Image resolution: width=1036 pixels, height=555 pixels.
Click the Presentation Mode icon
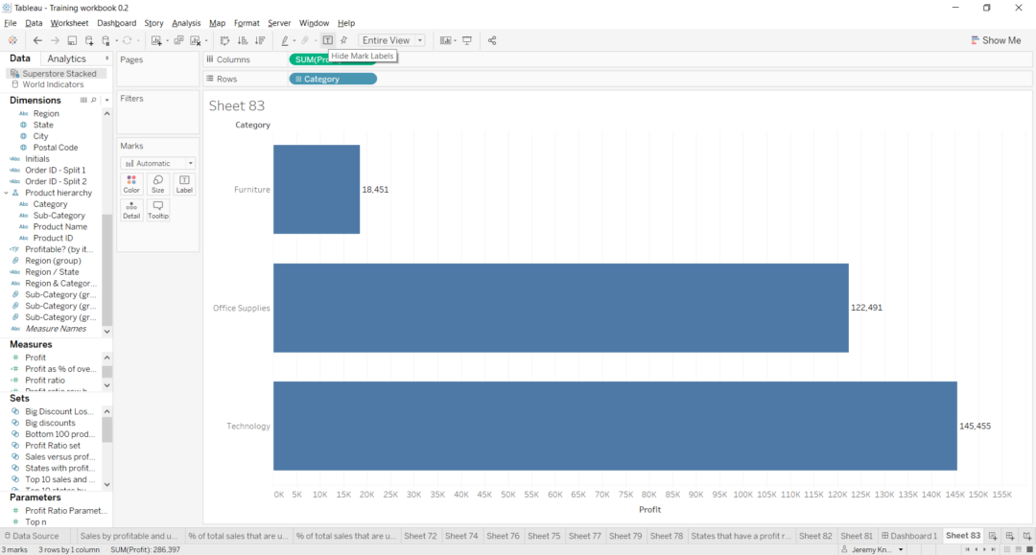tap(467, 40)
